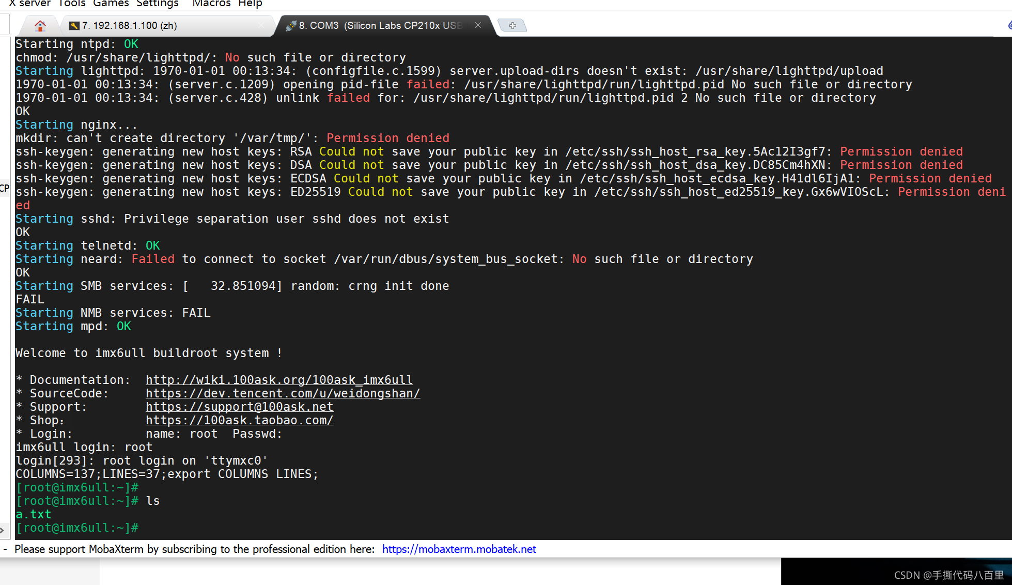Select the 'Starting nginx...' line

[x=76, y=125]
